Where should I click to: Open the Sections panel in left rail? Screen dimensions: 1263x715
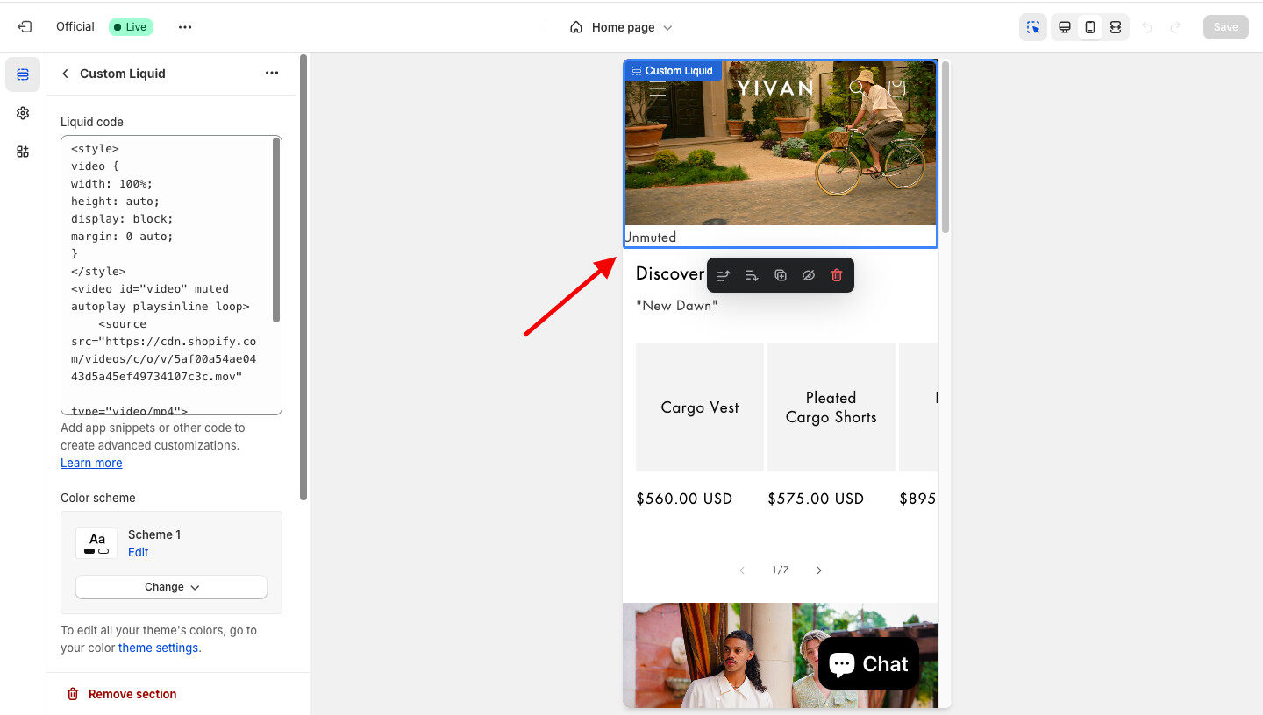23,74
